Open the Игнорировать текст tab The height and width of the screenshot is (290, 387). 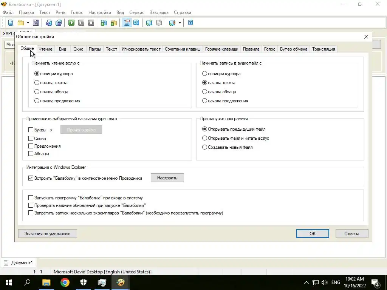141,49
